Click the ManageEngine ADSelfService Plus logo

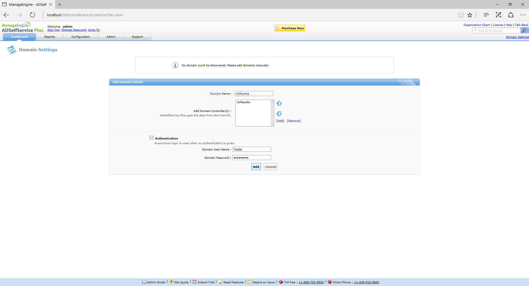(x=23, y=28)
